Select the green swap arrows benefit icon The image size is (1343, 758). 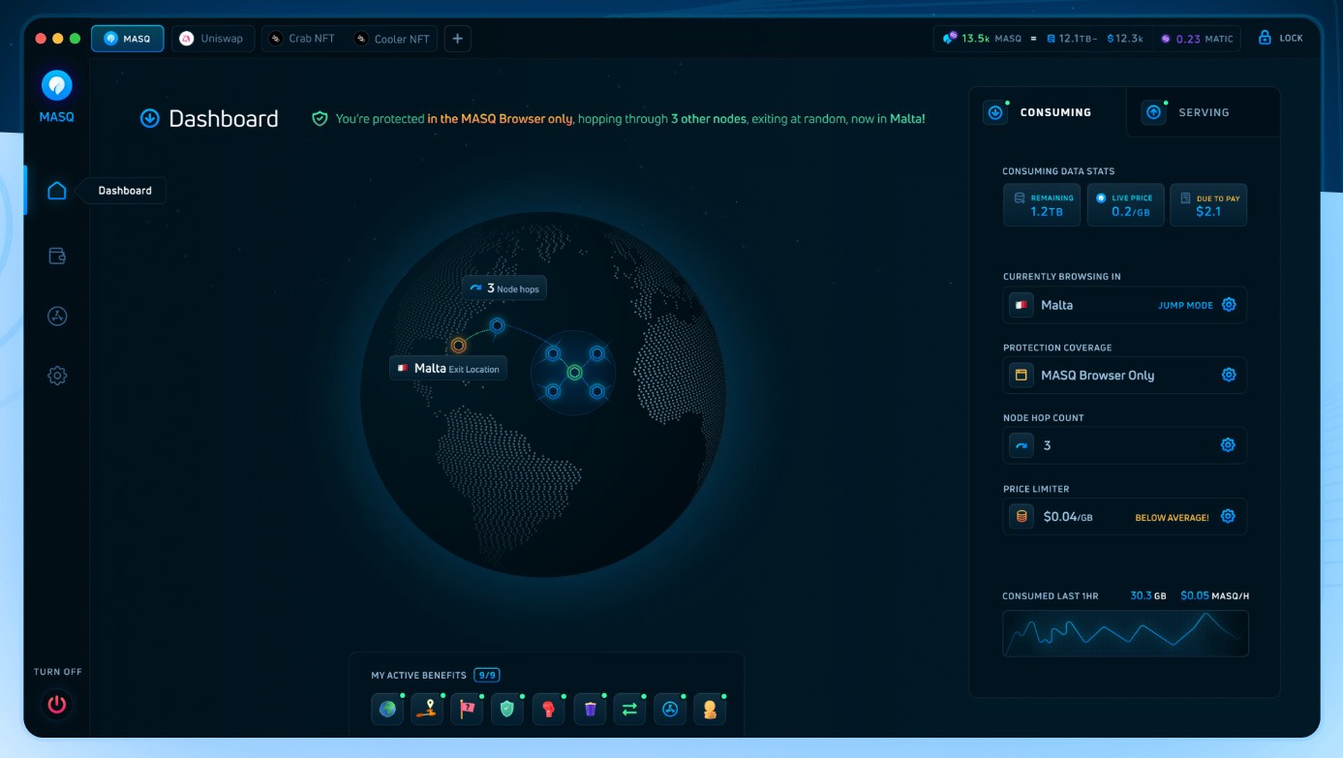(629, 709)
